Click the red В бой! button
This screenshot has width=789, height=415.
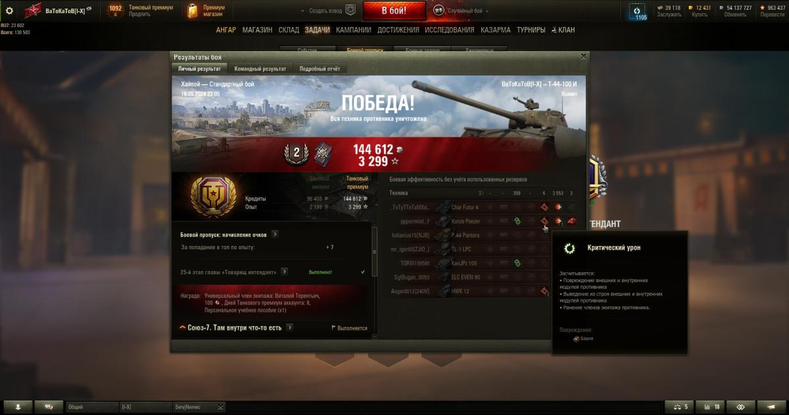394,11
